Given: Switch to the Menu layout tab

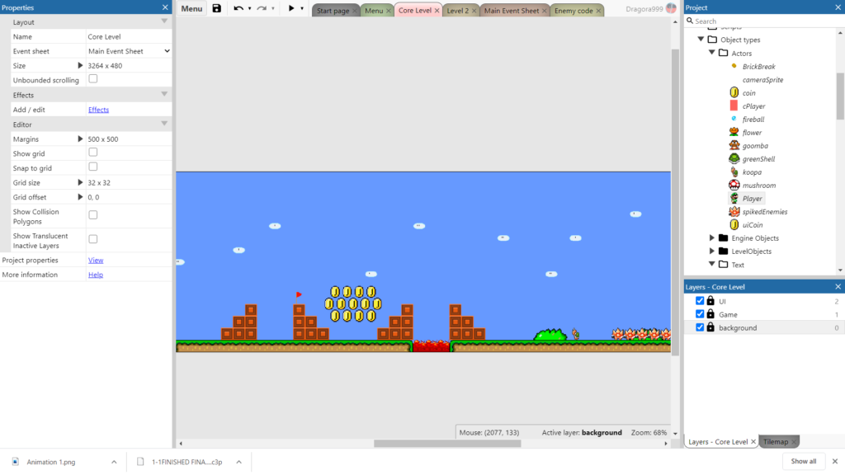Looking at the screenshot, I should pyautogui.click(x=374, y=11).
